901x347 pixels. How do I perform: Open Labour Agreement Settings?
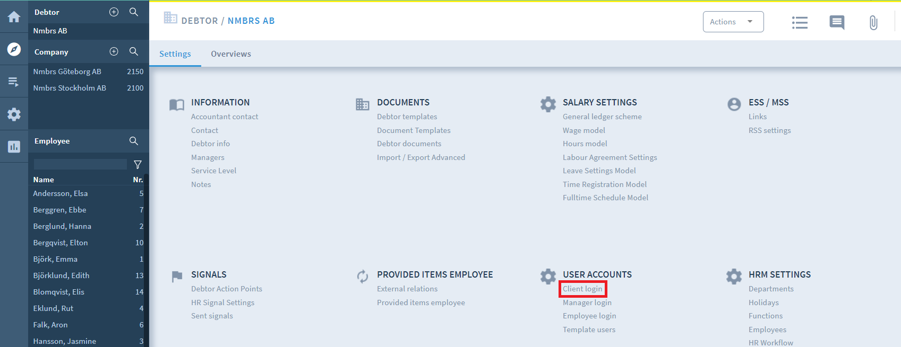pyautogui.click(x=610, y=157)
